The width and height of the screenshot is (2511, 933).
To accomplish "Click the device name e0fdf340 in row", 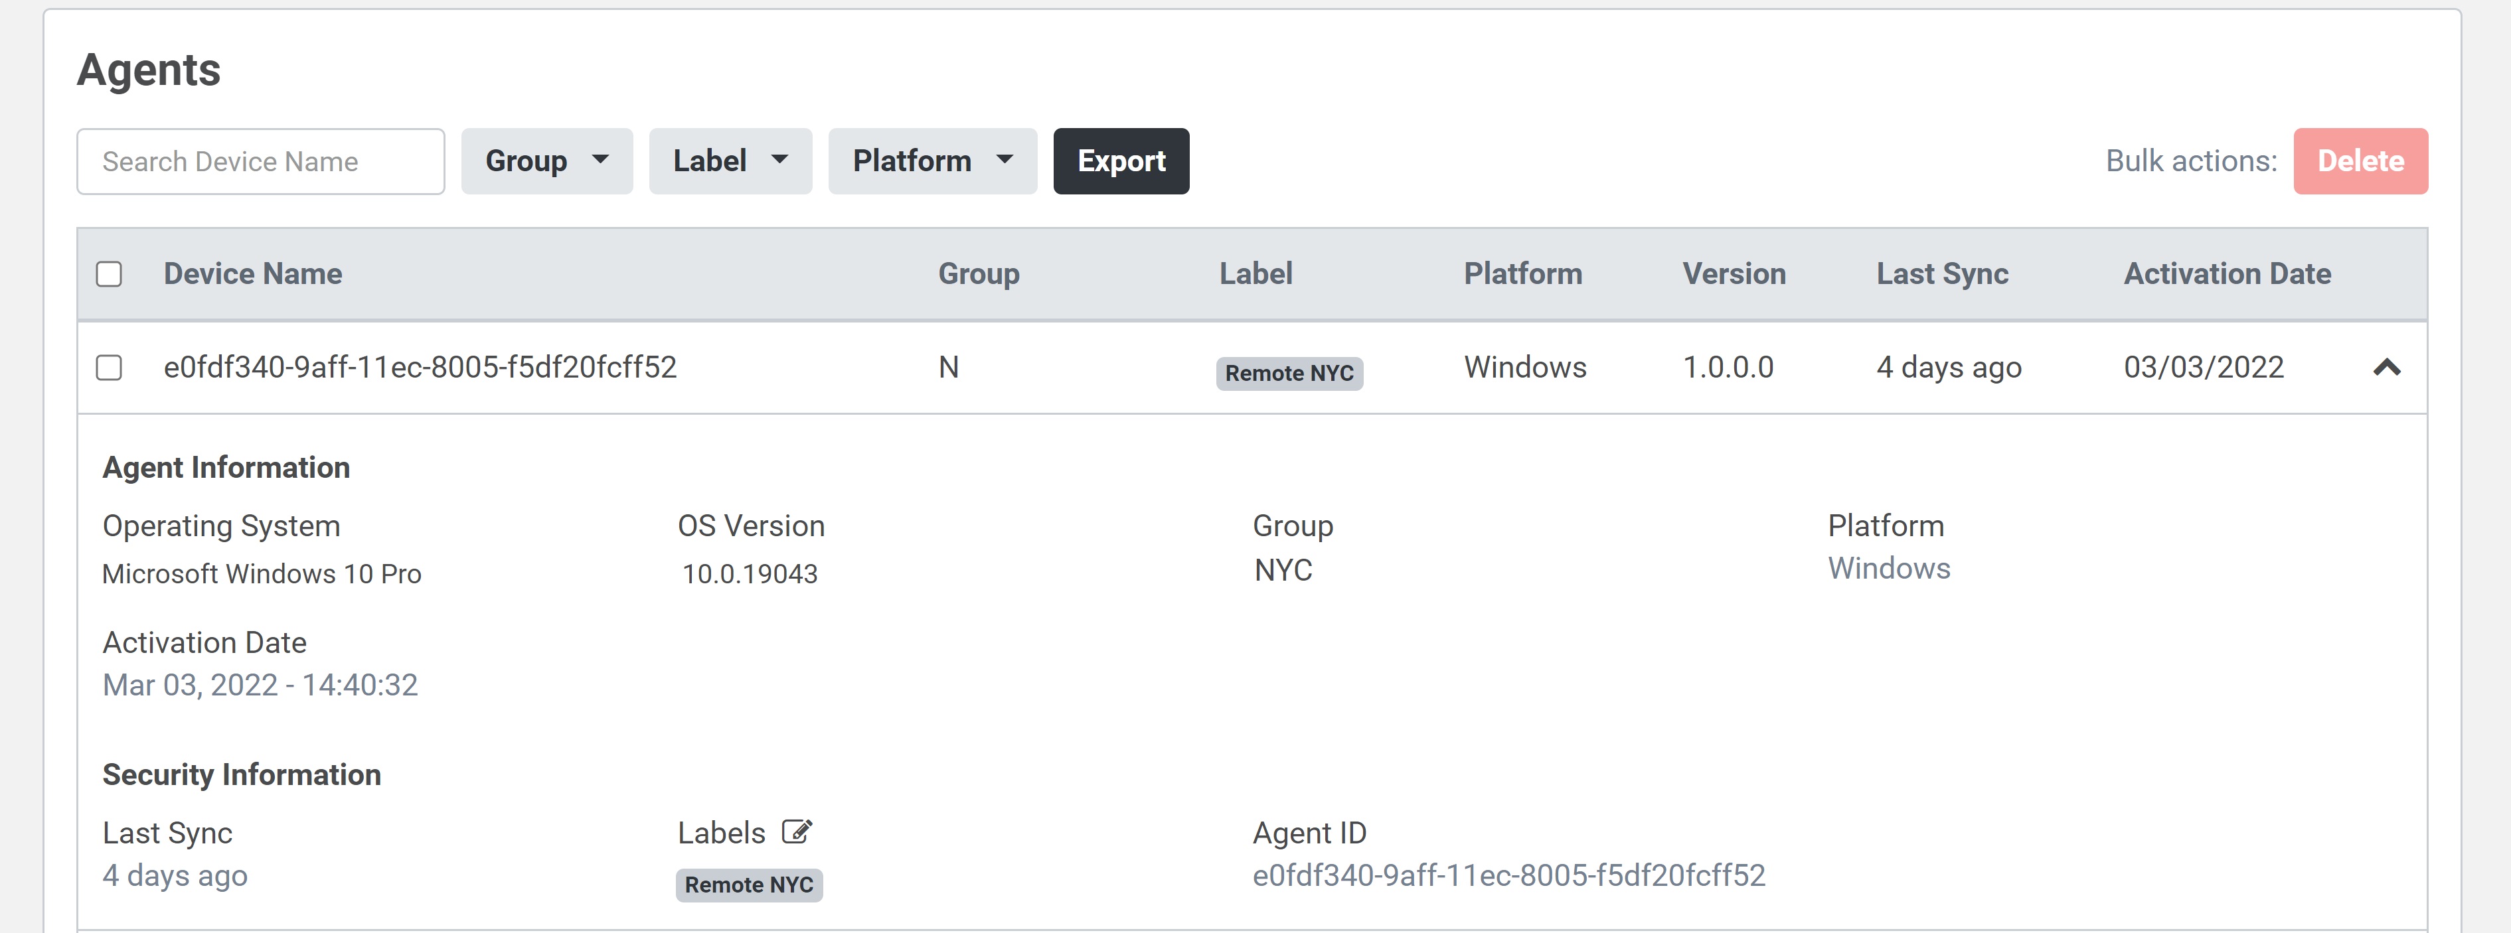I will 419,367.
